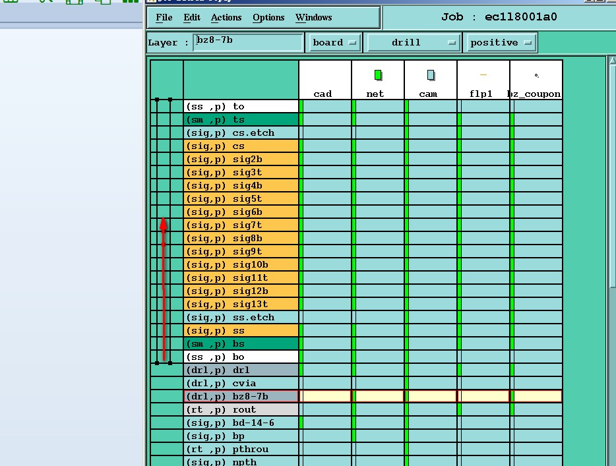Click the net step green icon
This screenshot has width=616, height=466.
coord(378,75)
